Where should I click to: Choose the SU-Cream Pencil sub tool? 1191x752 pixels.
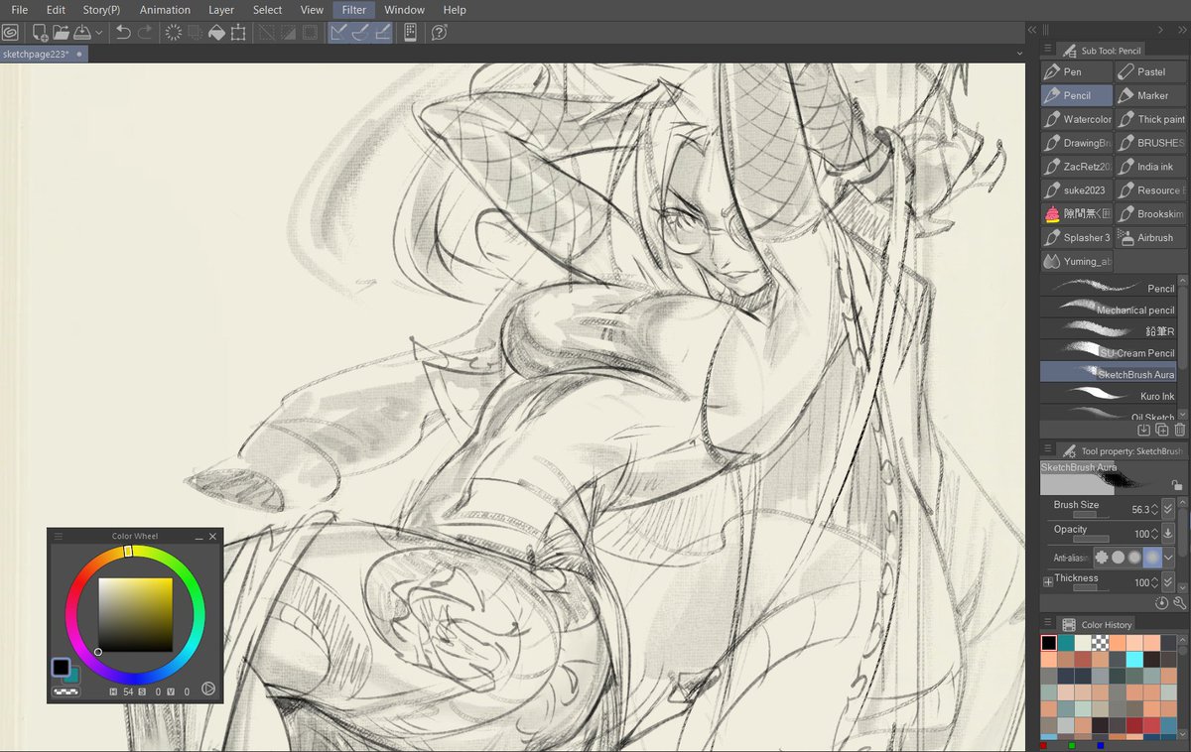(x=1109, y=352)
